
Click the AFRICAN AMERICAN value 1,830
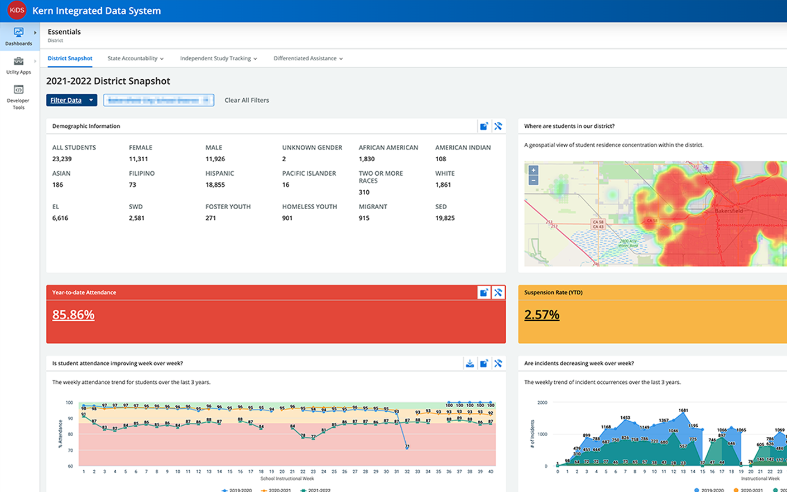click(367, 159)
